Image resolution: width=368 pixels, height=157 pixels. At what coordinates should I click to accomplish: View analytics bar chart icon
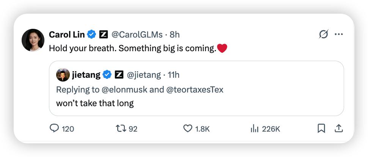pos(255,129)
